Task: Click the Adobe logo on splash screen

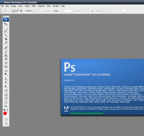Action: 66,109
